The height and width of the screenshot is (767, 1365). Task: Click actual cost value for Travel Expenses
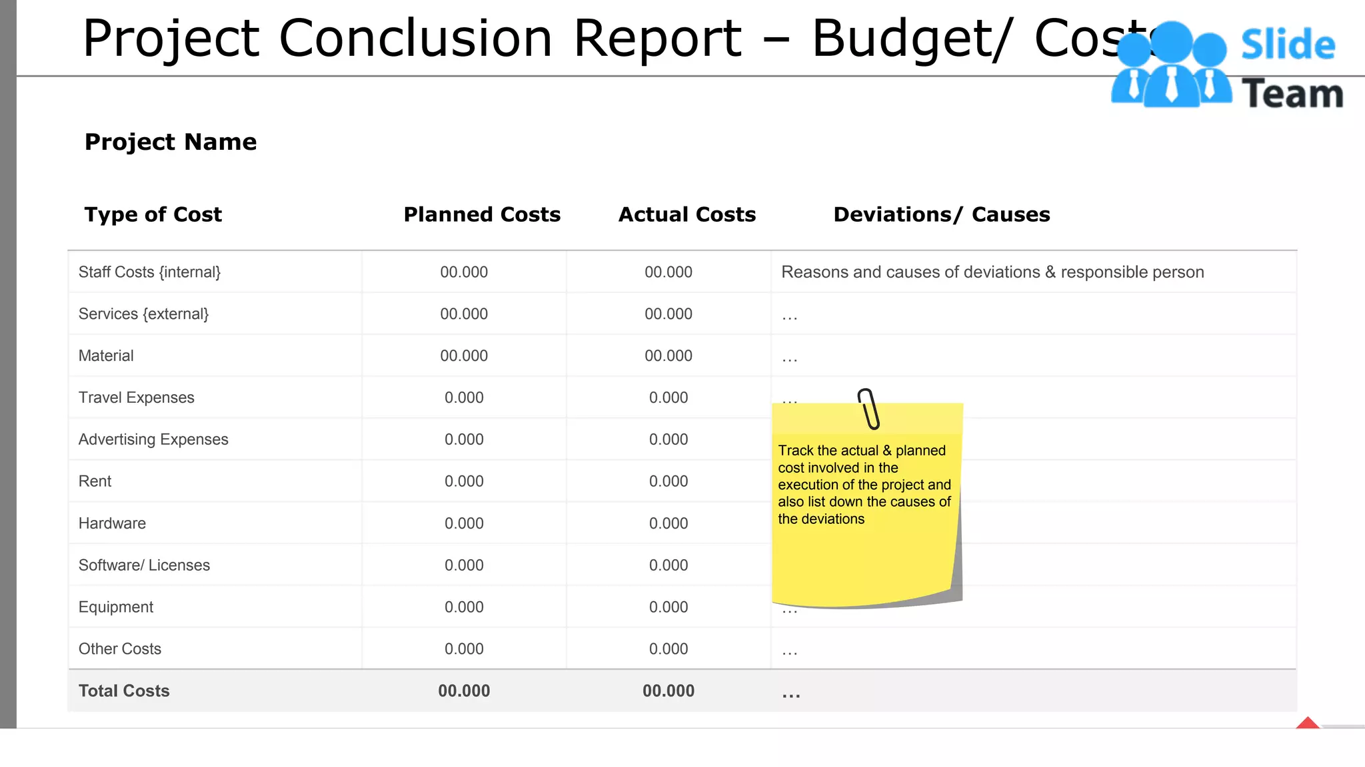tap(669, 398)
